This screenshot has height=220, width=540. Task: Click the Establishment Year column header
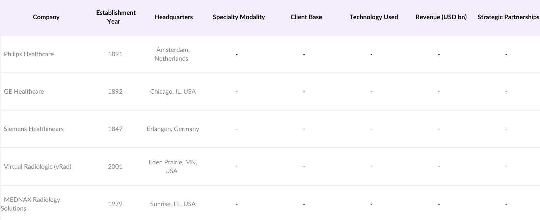coord(116,17)
